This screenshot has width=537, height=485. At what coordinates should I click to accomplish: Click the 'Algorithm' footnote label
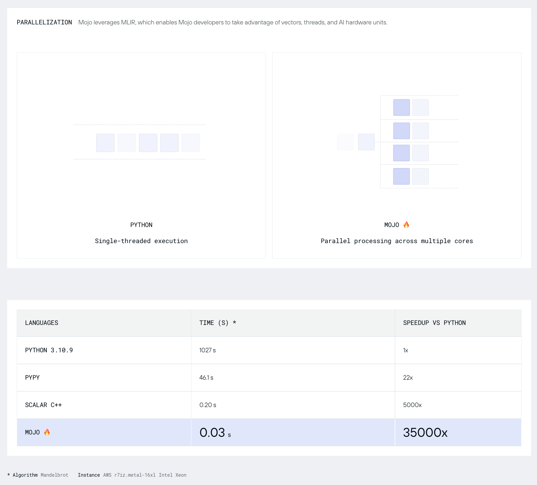25,475
